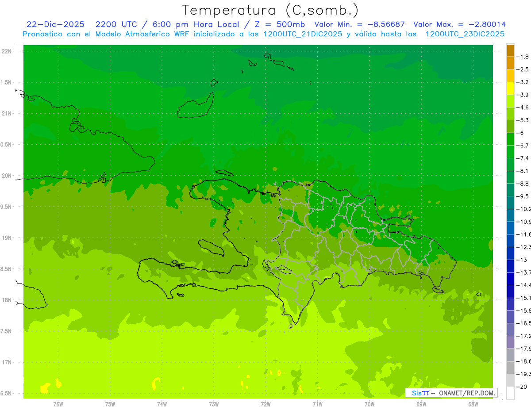Click the "-1.8" color scale label
Image resolution: width=531 pixels, height=410 pixels.
point(523,57)
